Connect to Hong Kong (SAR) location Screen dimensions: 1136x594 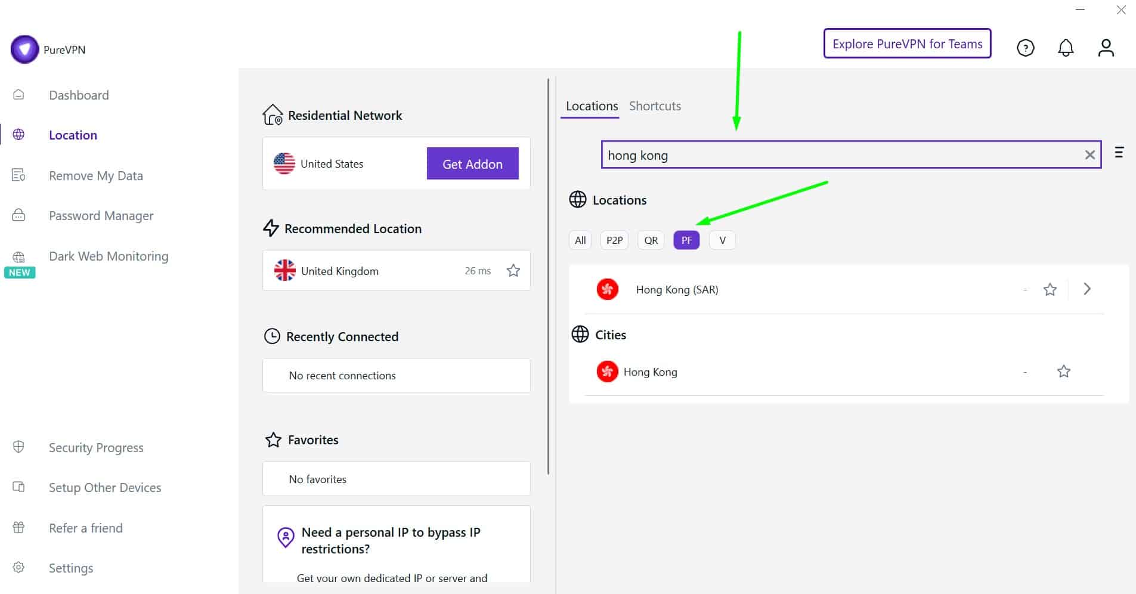[x=677, y=289]
